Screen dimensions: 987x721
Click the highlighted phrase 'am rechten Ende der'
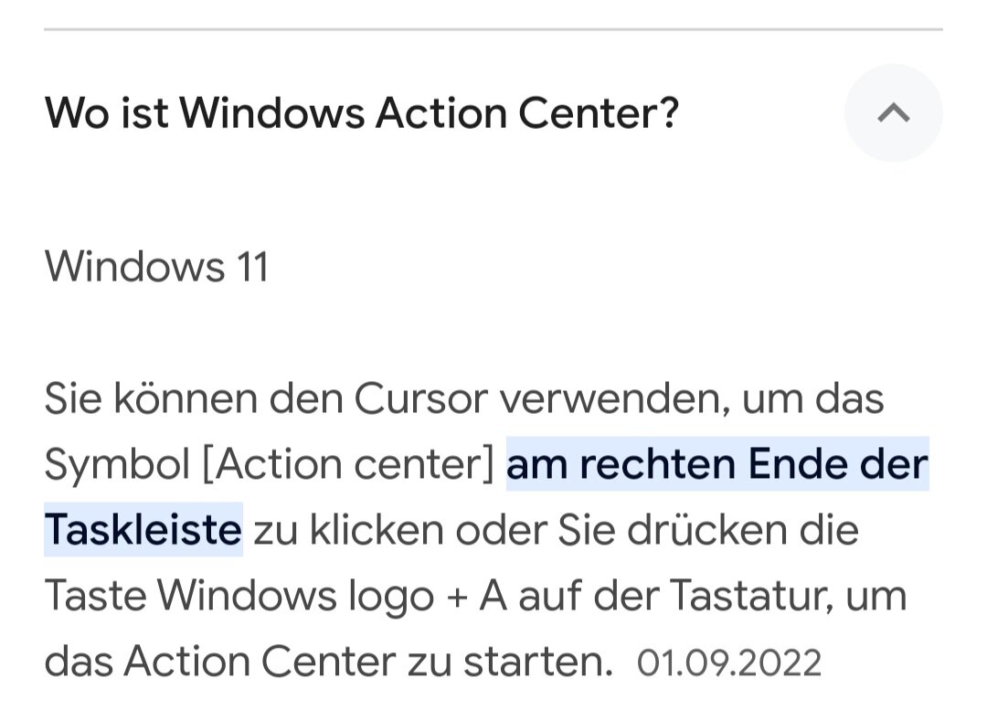(717, 464)
